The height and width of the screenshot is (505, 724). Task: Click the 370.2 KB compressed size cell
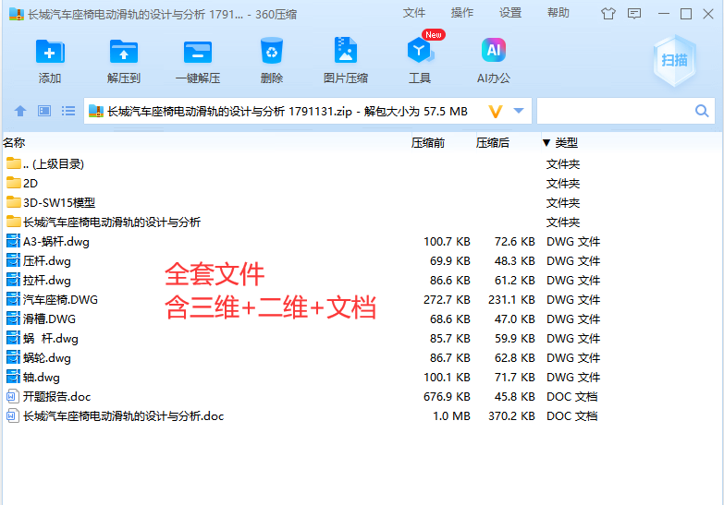(x=511, y=416)
